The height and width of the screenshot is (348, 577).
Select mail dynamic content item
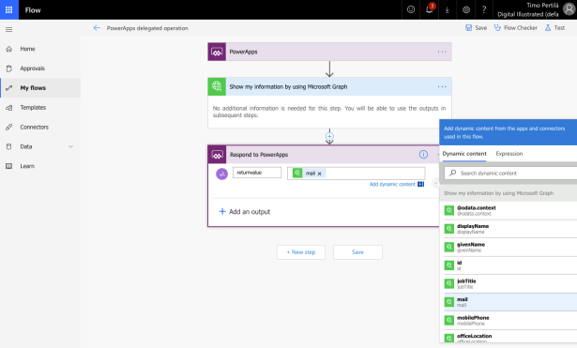coord(510,302)
